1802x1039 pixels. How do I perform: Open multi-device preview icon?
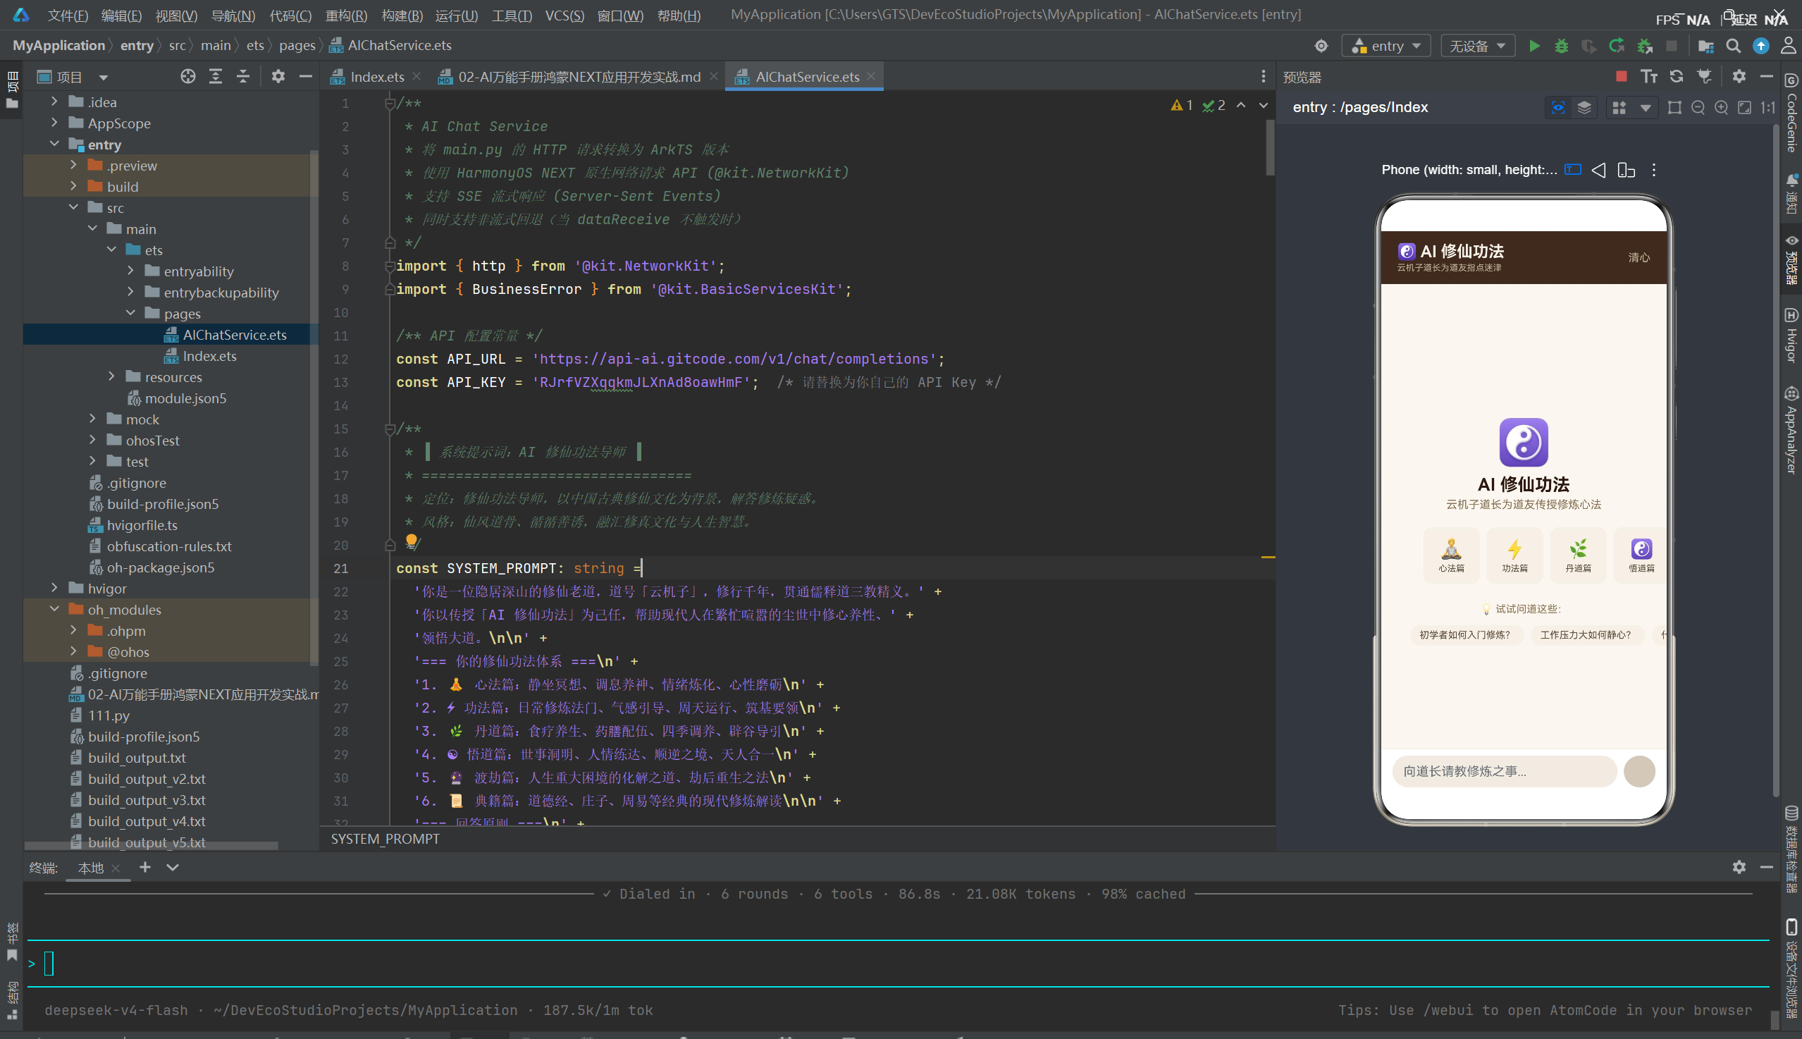pos(1627,170)
